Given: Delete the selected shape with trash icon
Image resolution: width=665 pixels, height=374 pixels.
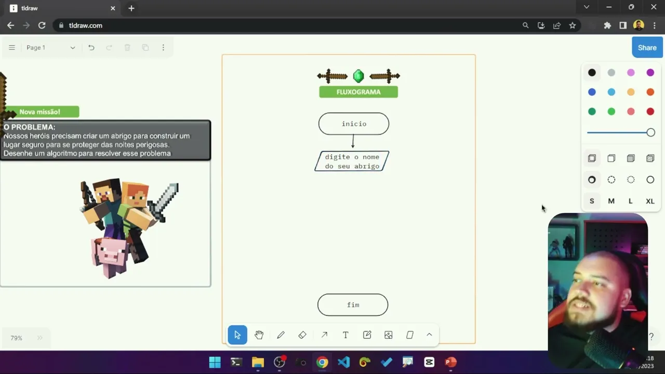Looking at the screenshot, I should [127, 47].
